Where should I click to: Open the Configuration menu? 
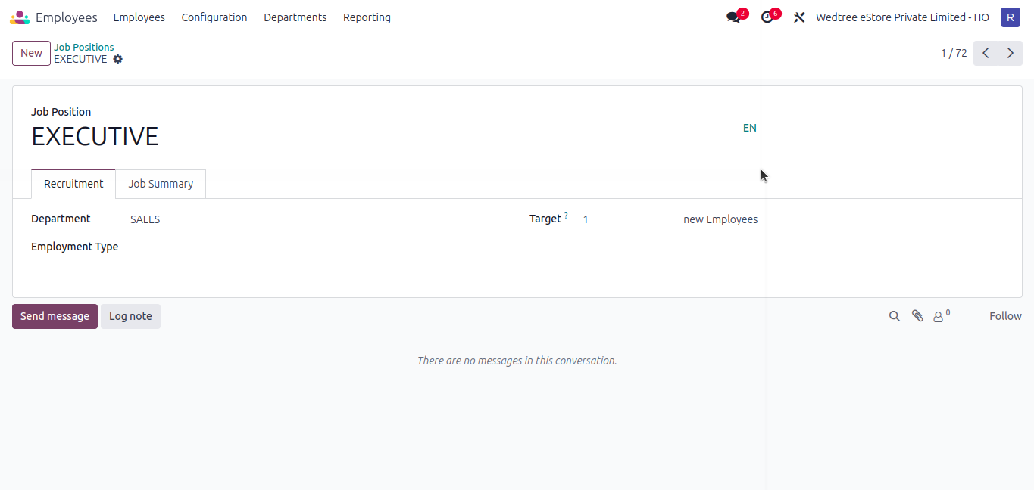(214, 17)
